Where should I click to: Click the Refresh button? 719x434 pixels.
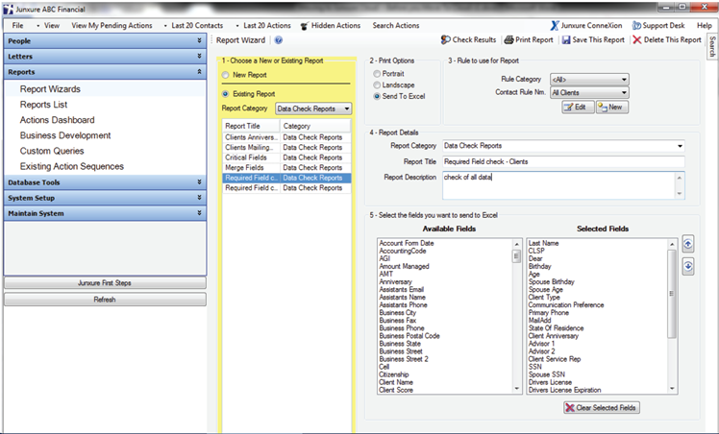(x=105, y=300)
